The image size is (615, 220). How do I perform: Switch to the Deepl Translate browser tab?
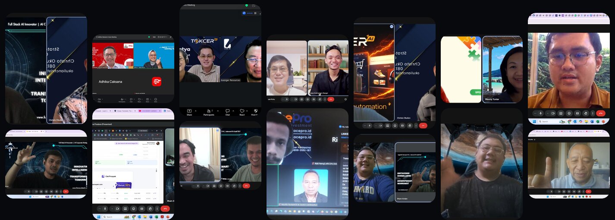[125, 111]
